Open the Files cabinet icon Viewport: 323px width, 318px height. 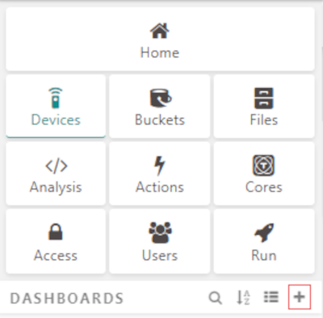tap(264, 98)
